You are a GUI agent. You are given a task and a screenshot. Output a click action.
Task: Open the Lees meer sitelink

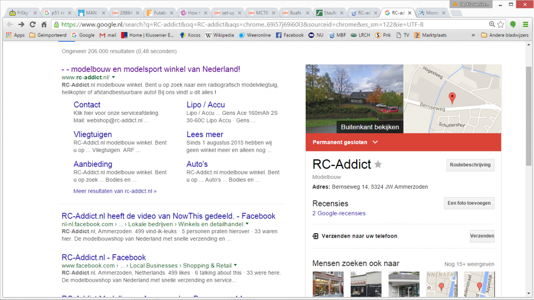[205, 134]
